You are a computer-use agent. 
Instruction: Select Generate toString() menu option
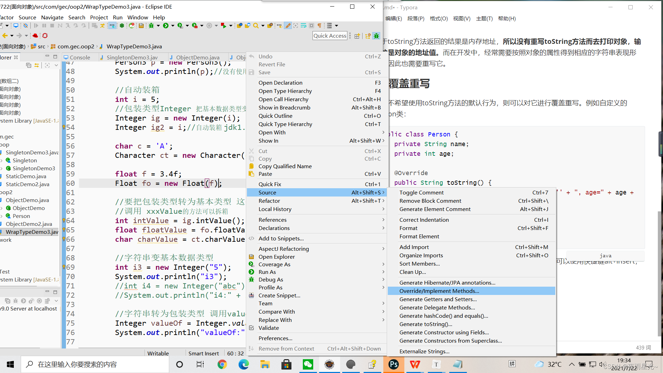pyautogui.click(x=425, y=324)
